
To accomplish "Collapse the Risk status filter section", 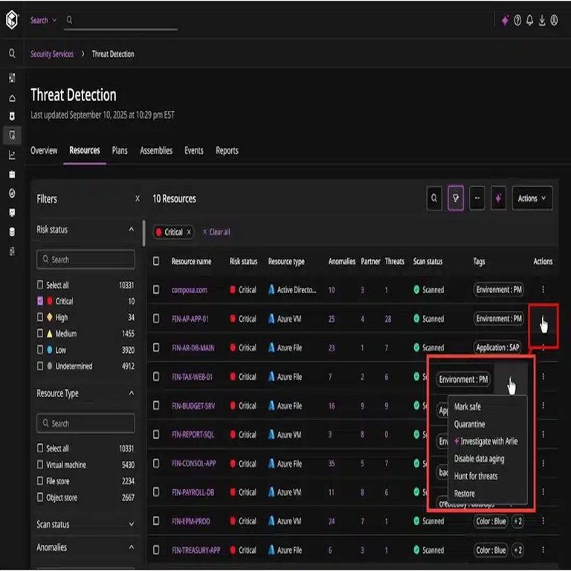I will point(132,230).
